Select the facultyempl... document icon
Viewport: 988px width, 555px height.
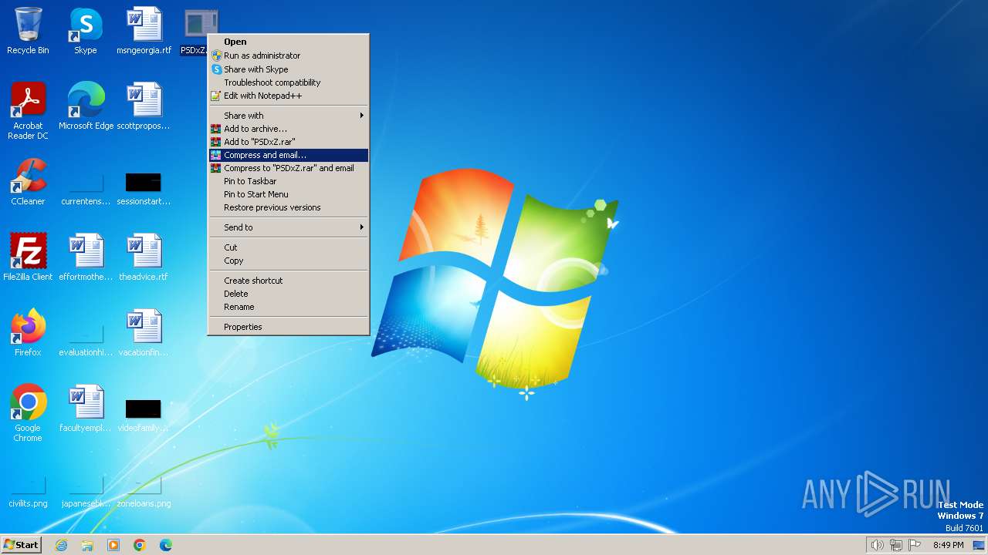click(x=86, y=409)
